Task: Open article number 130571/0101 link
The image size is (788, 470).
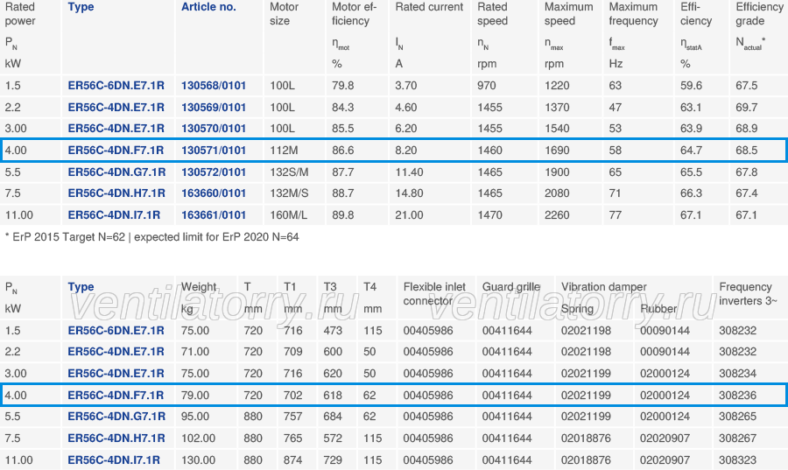Action: pyautogui.click(x=214, y=151)
